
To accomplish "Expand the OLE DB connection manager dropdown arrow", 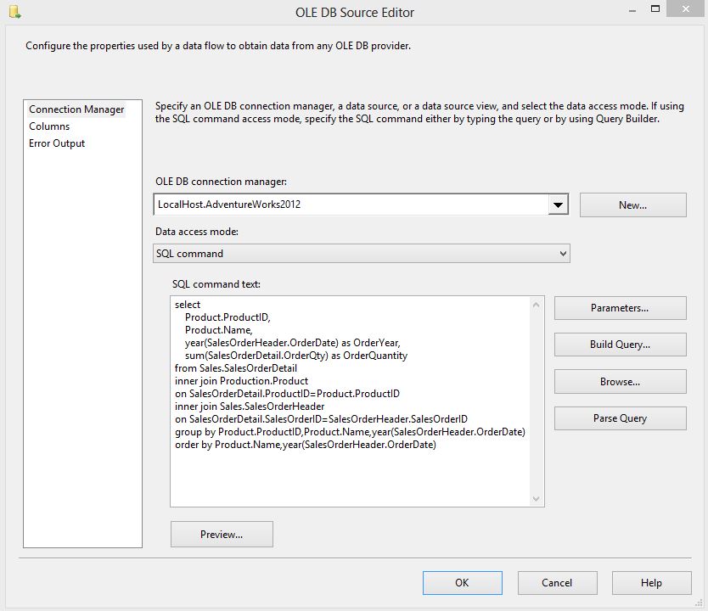I will pos(558,205).
